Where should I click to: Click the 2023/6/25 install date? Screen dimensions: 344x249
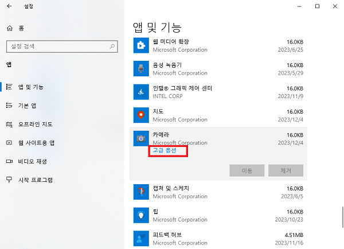291,49
